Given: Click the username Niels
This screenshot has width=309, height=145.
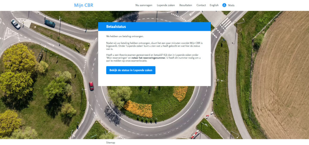Looking at the screenshot, I should (x=231, y=5).
